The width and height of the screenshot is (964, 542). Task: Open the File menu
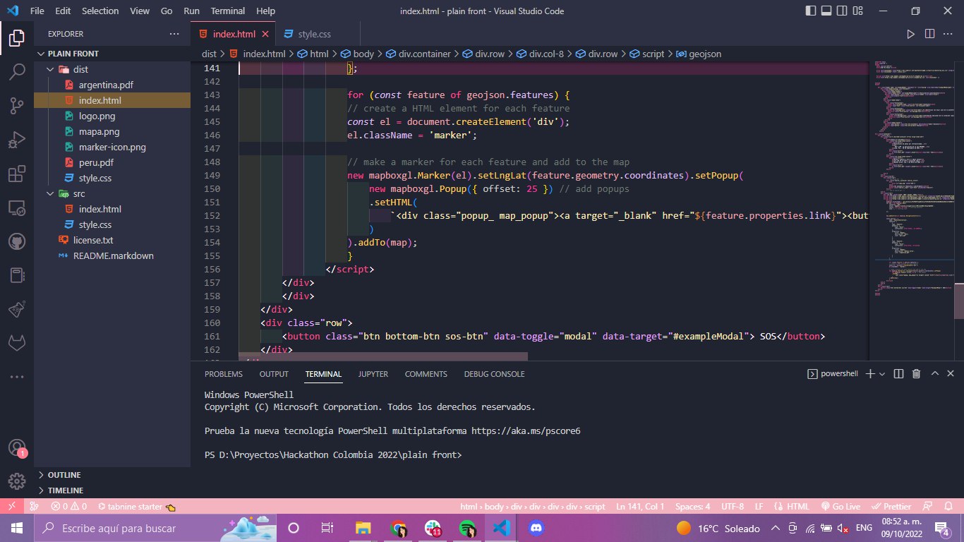(x=37, y=11)
